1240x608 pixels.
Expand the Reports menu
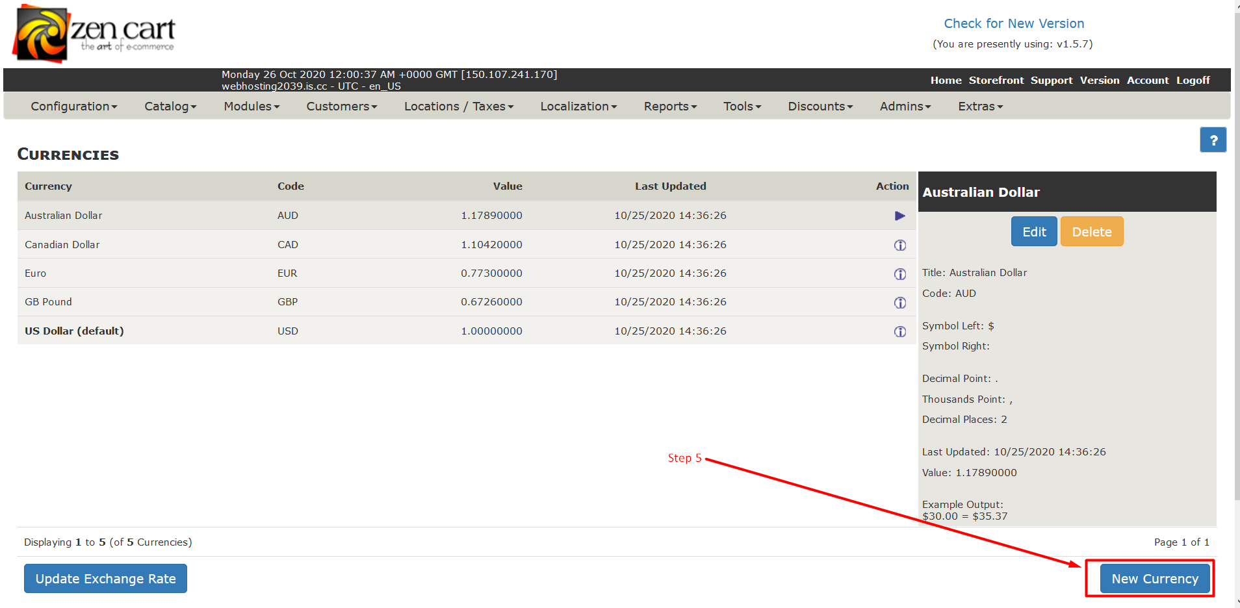(670, 106)
